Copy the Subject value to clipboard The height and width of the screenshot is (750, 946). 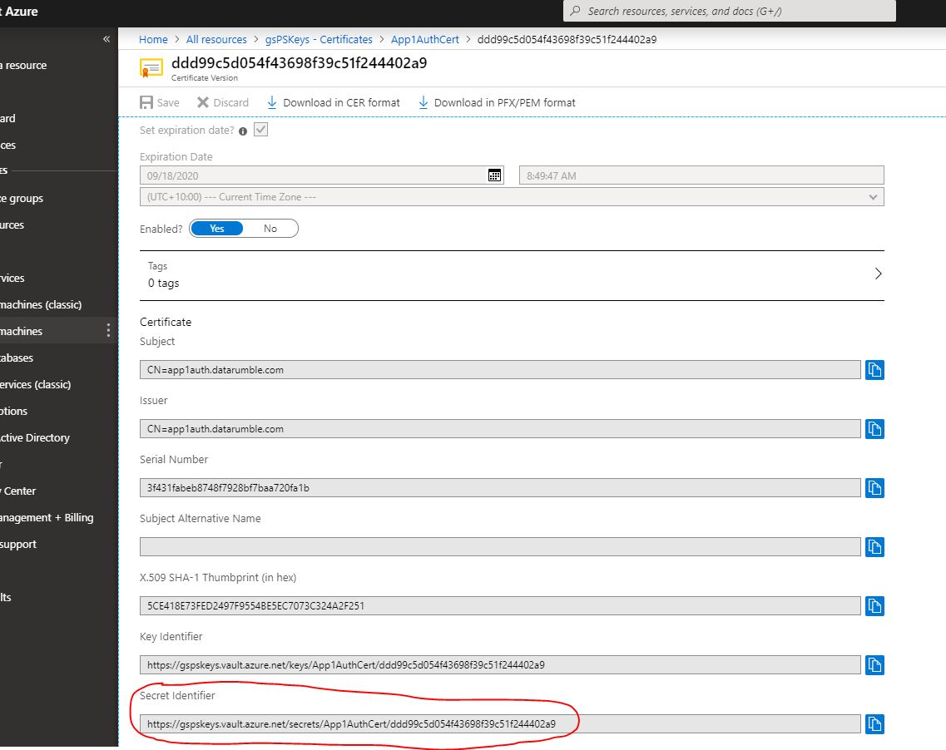(874, 369)
